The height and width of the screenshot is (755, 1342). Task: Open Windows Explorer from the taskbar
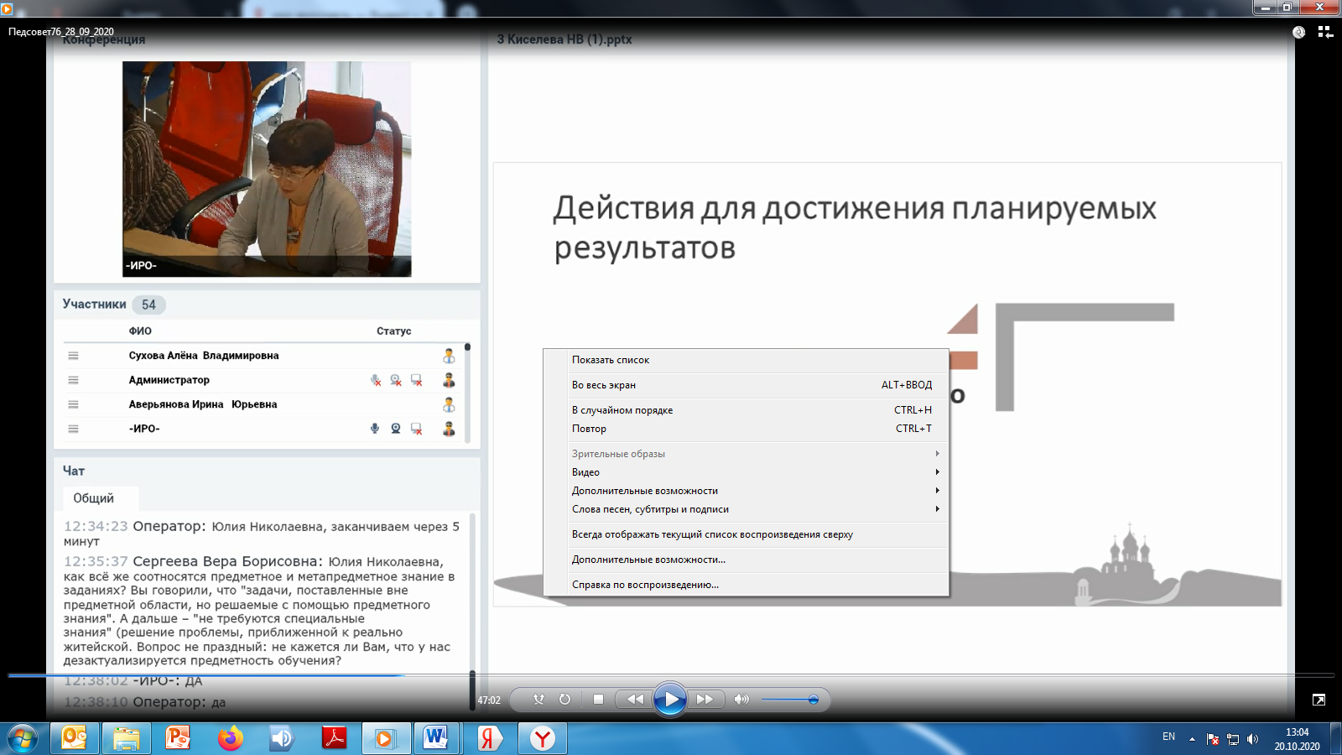[127, 738]
